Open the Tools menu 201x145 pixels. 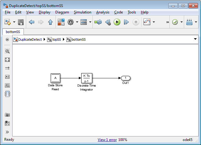pyautogui.click(x=132, y=12)
